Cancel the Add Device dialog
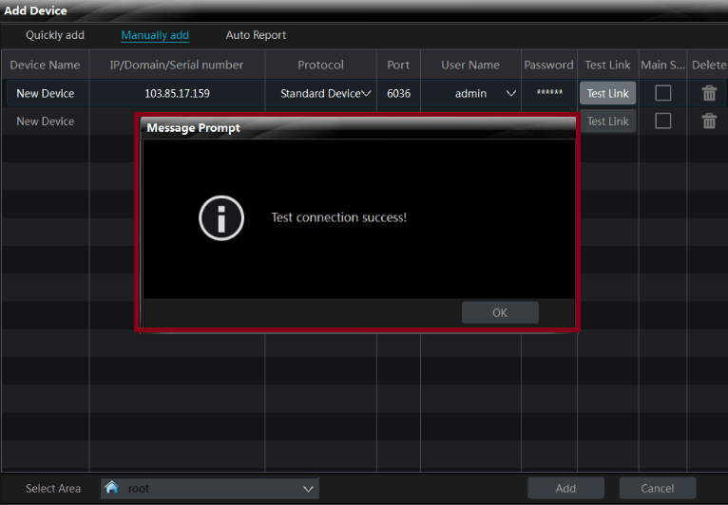Image resolution: width=728 pixels, height=505 pixels. (x=657, y=488)
